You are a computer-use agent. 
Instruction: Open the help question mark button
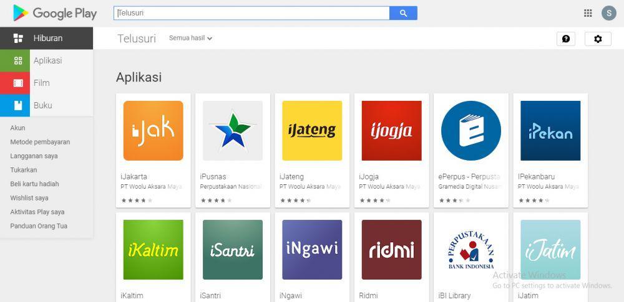[x=566, y=39]
